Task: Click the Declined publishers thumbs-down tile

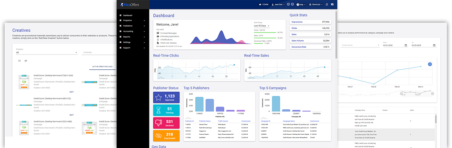Action: (166, 123)
